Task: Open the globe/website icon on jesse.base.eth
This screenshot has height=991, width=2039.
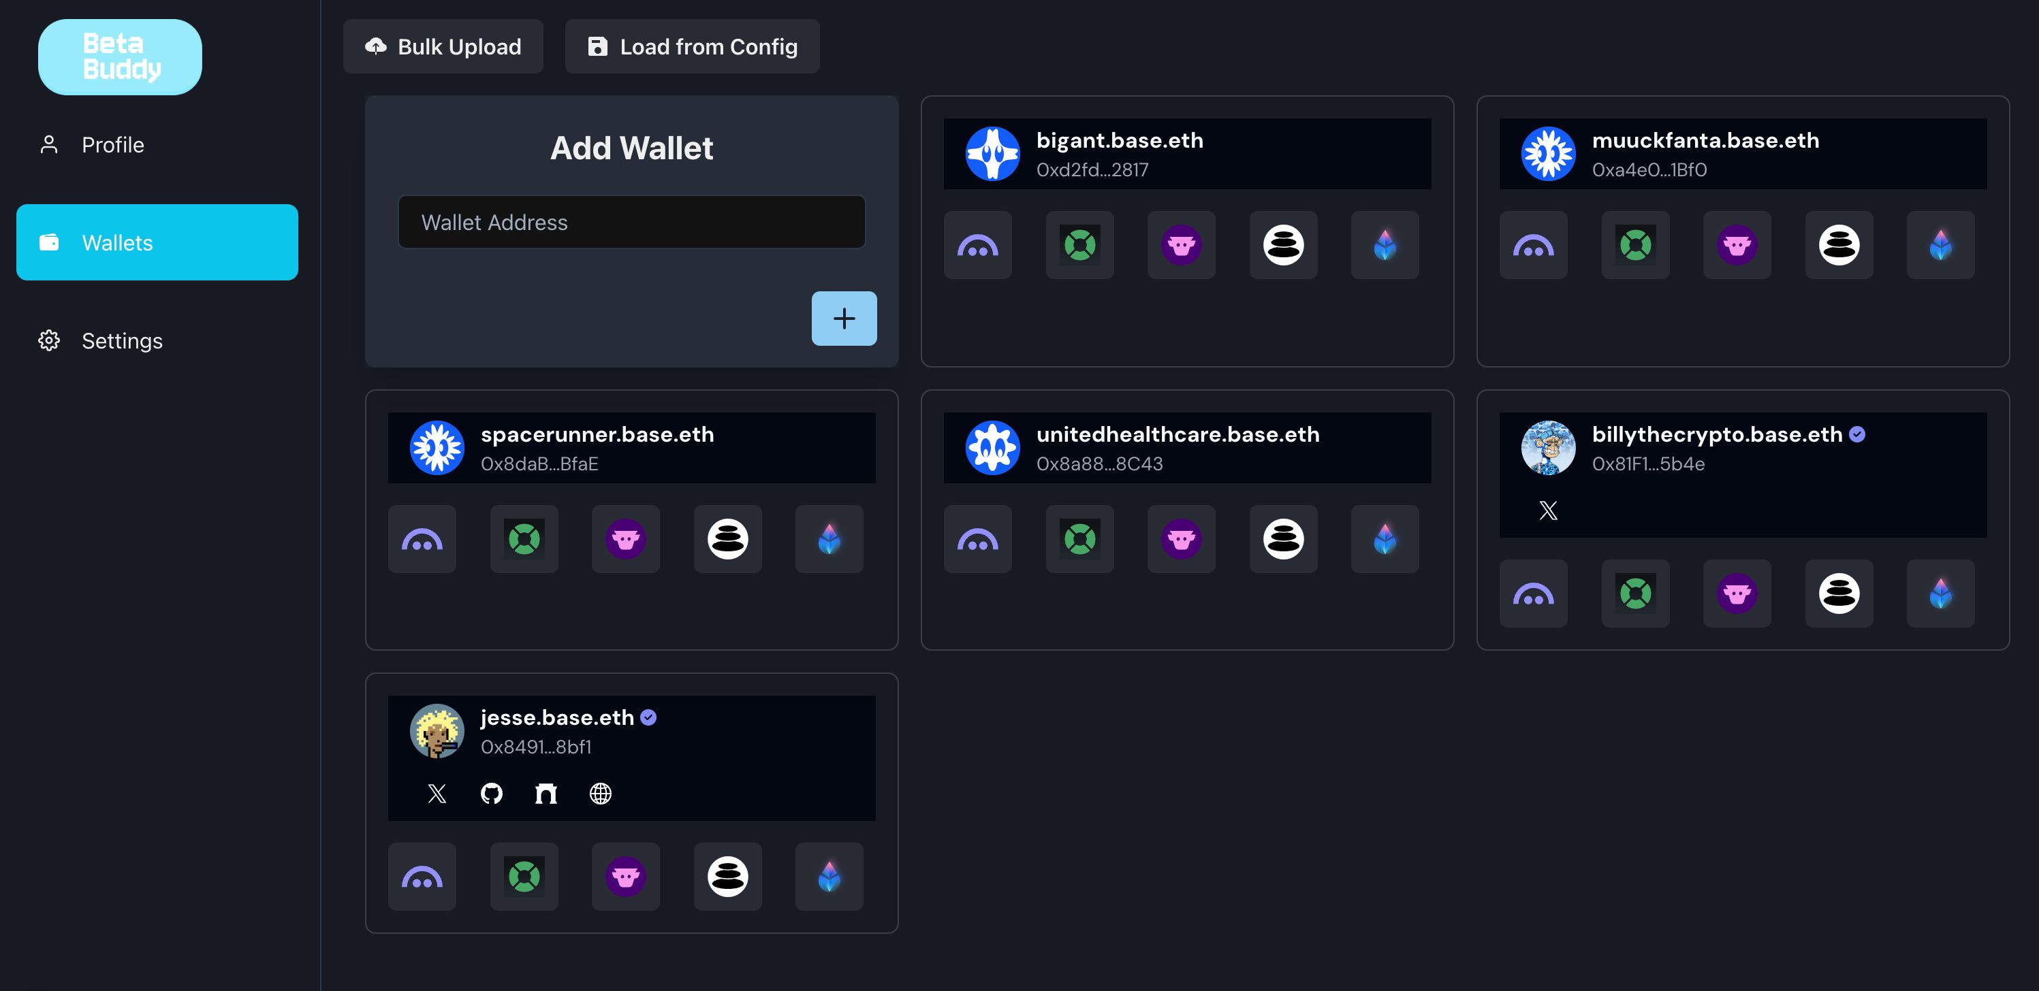Action: click(601, 792)
